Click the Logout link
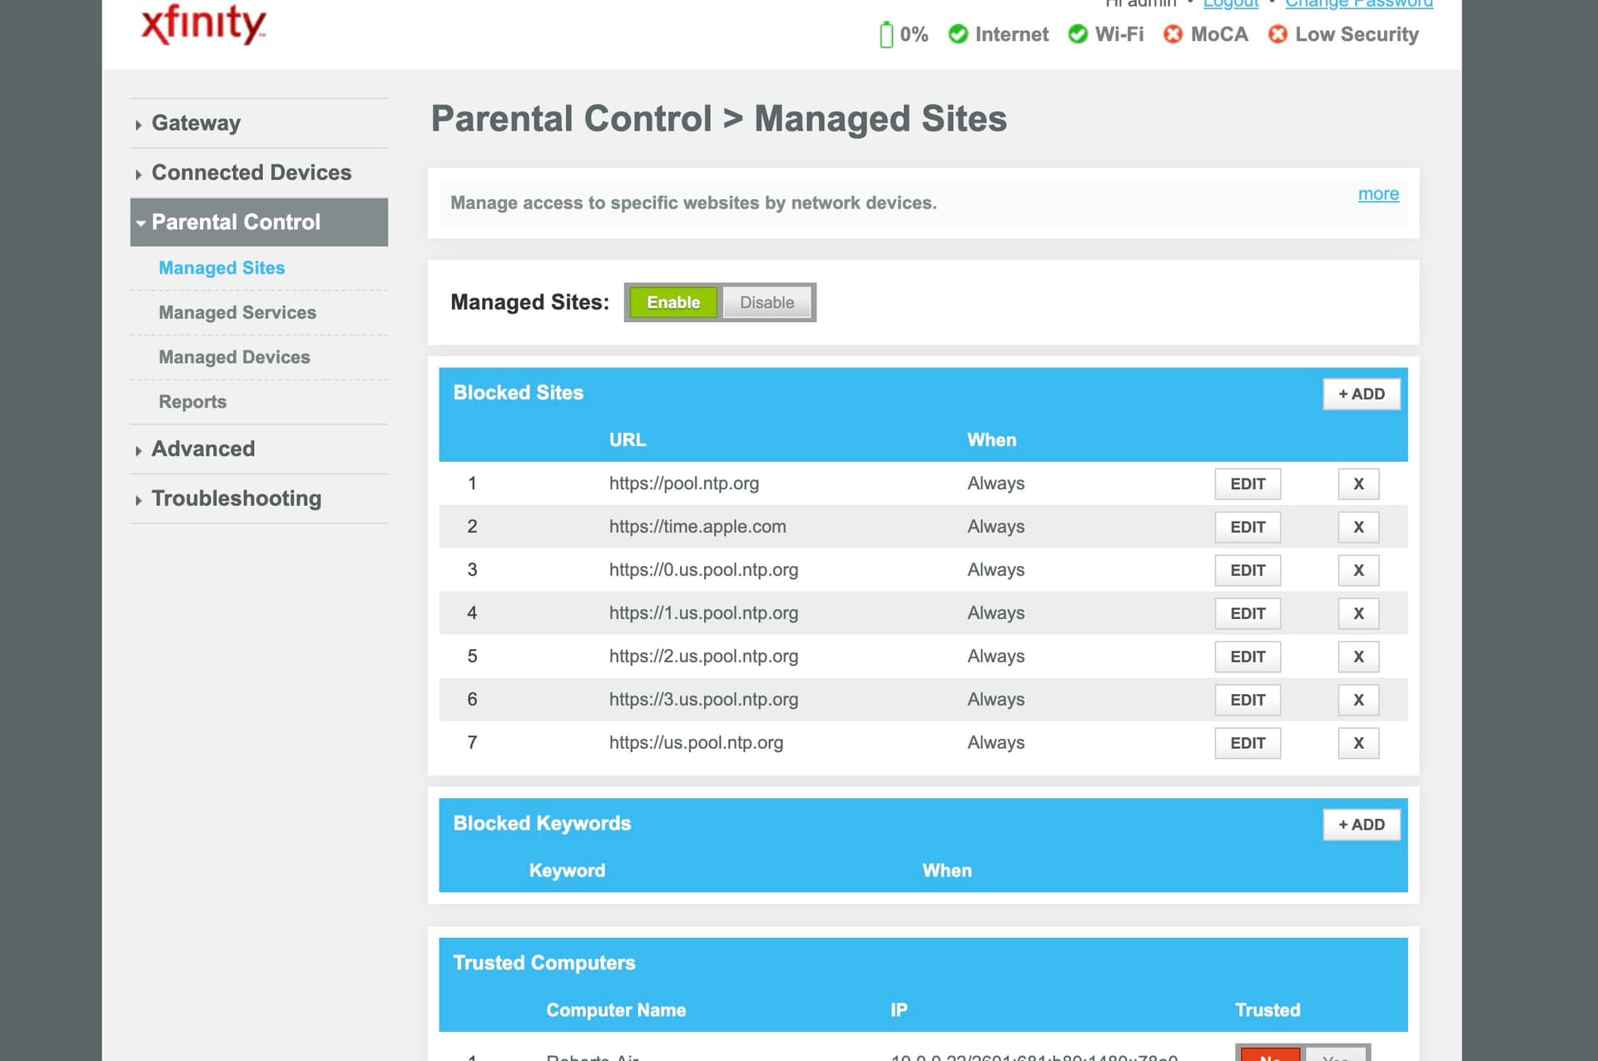This screenshot has height=1061, width=1598. coord(1231,4)
